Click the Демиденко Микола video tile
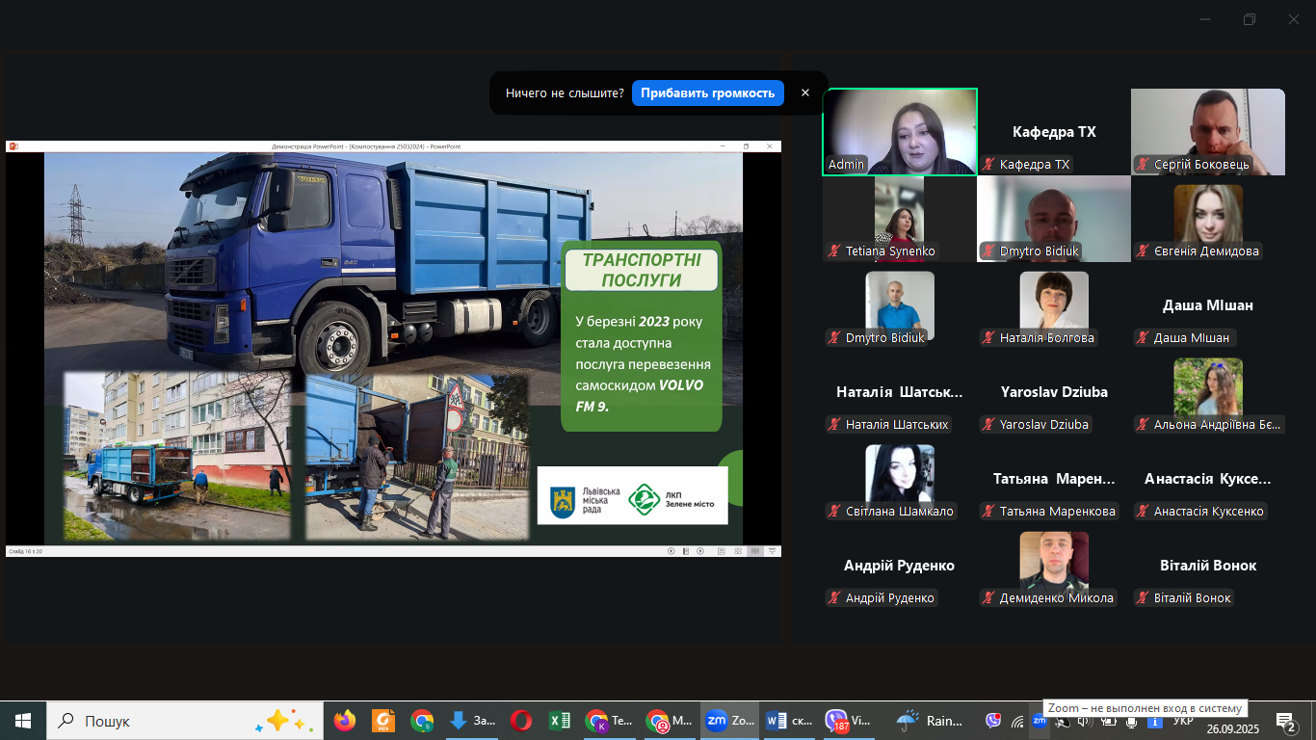Screen dimensions: 1316x740 pos(1053,566)
